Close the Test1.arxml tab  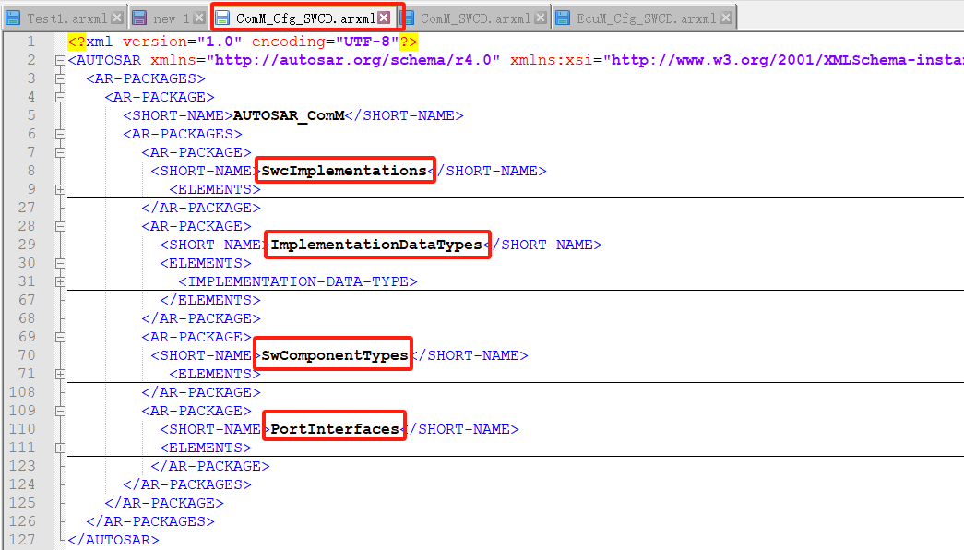(x=117, y=18)
